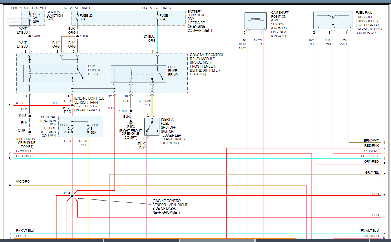Select the fuel rail pressure transducer symbol
Image resolution: width=391 pixels, height=242 pixels.
[333, 21]
